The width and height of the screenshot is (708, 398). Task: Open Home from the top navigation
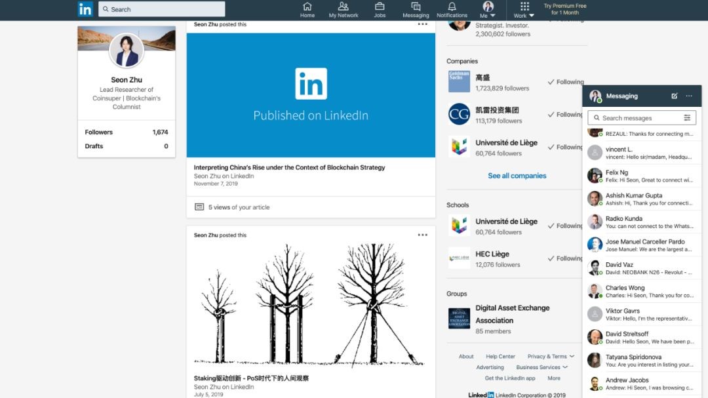click(307, 9)
